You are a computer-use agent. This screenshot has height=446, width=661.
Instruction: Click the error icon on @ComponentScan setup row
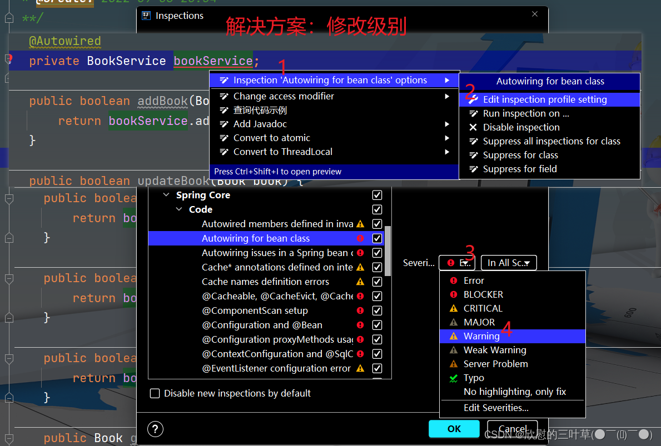(x=360, y=310)
